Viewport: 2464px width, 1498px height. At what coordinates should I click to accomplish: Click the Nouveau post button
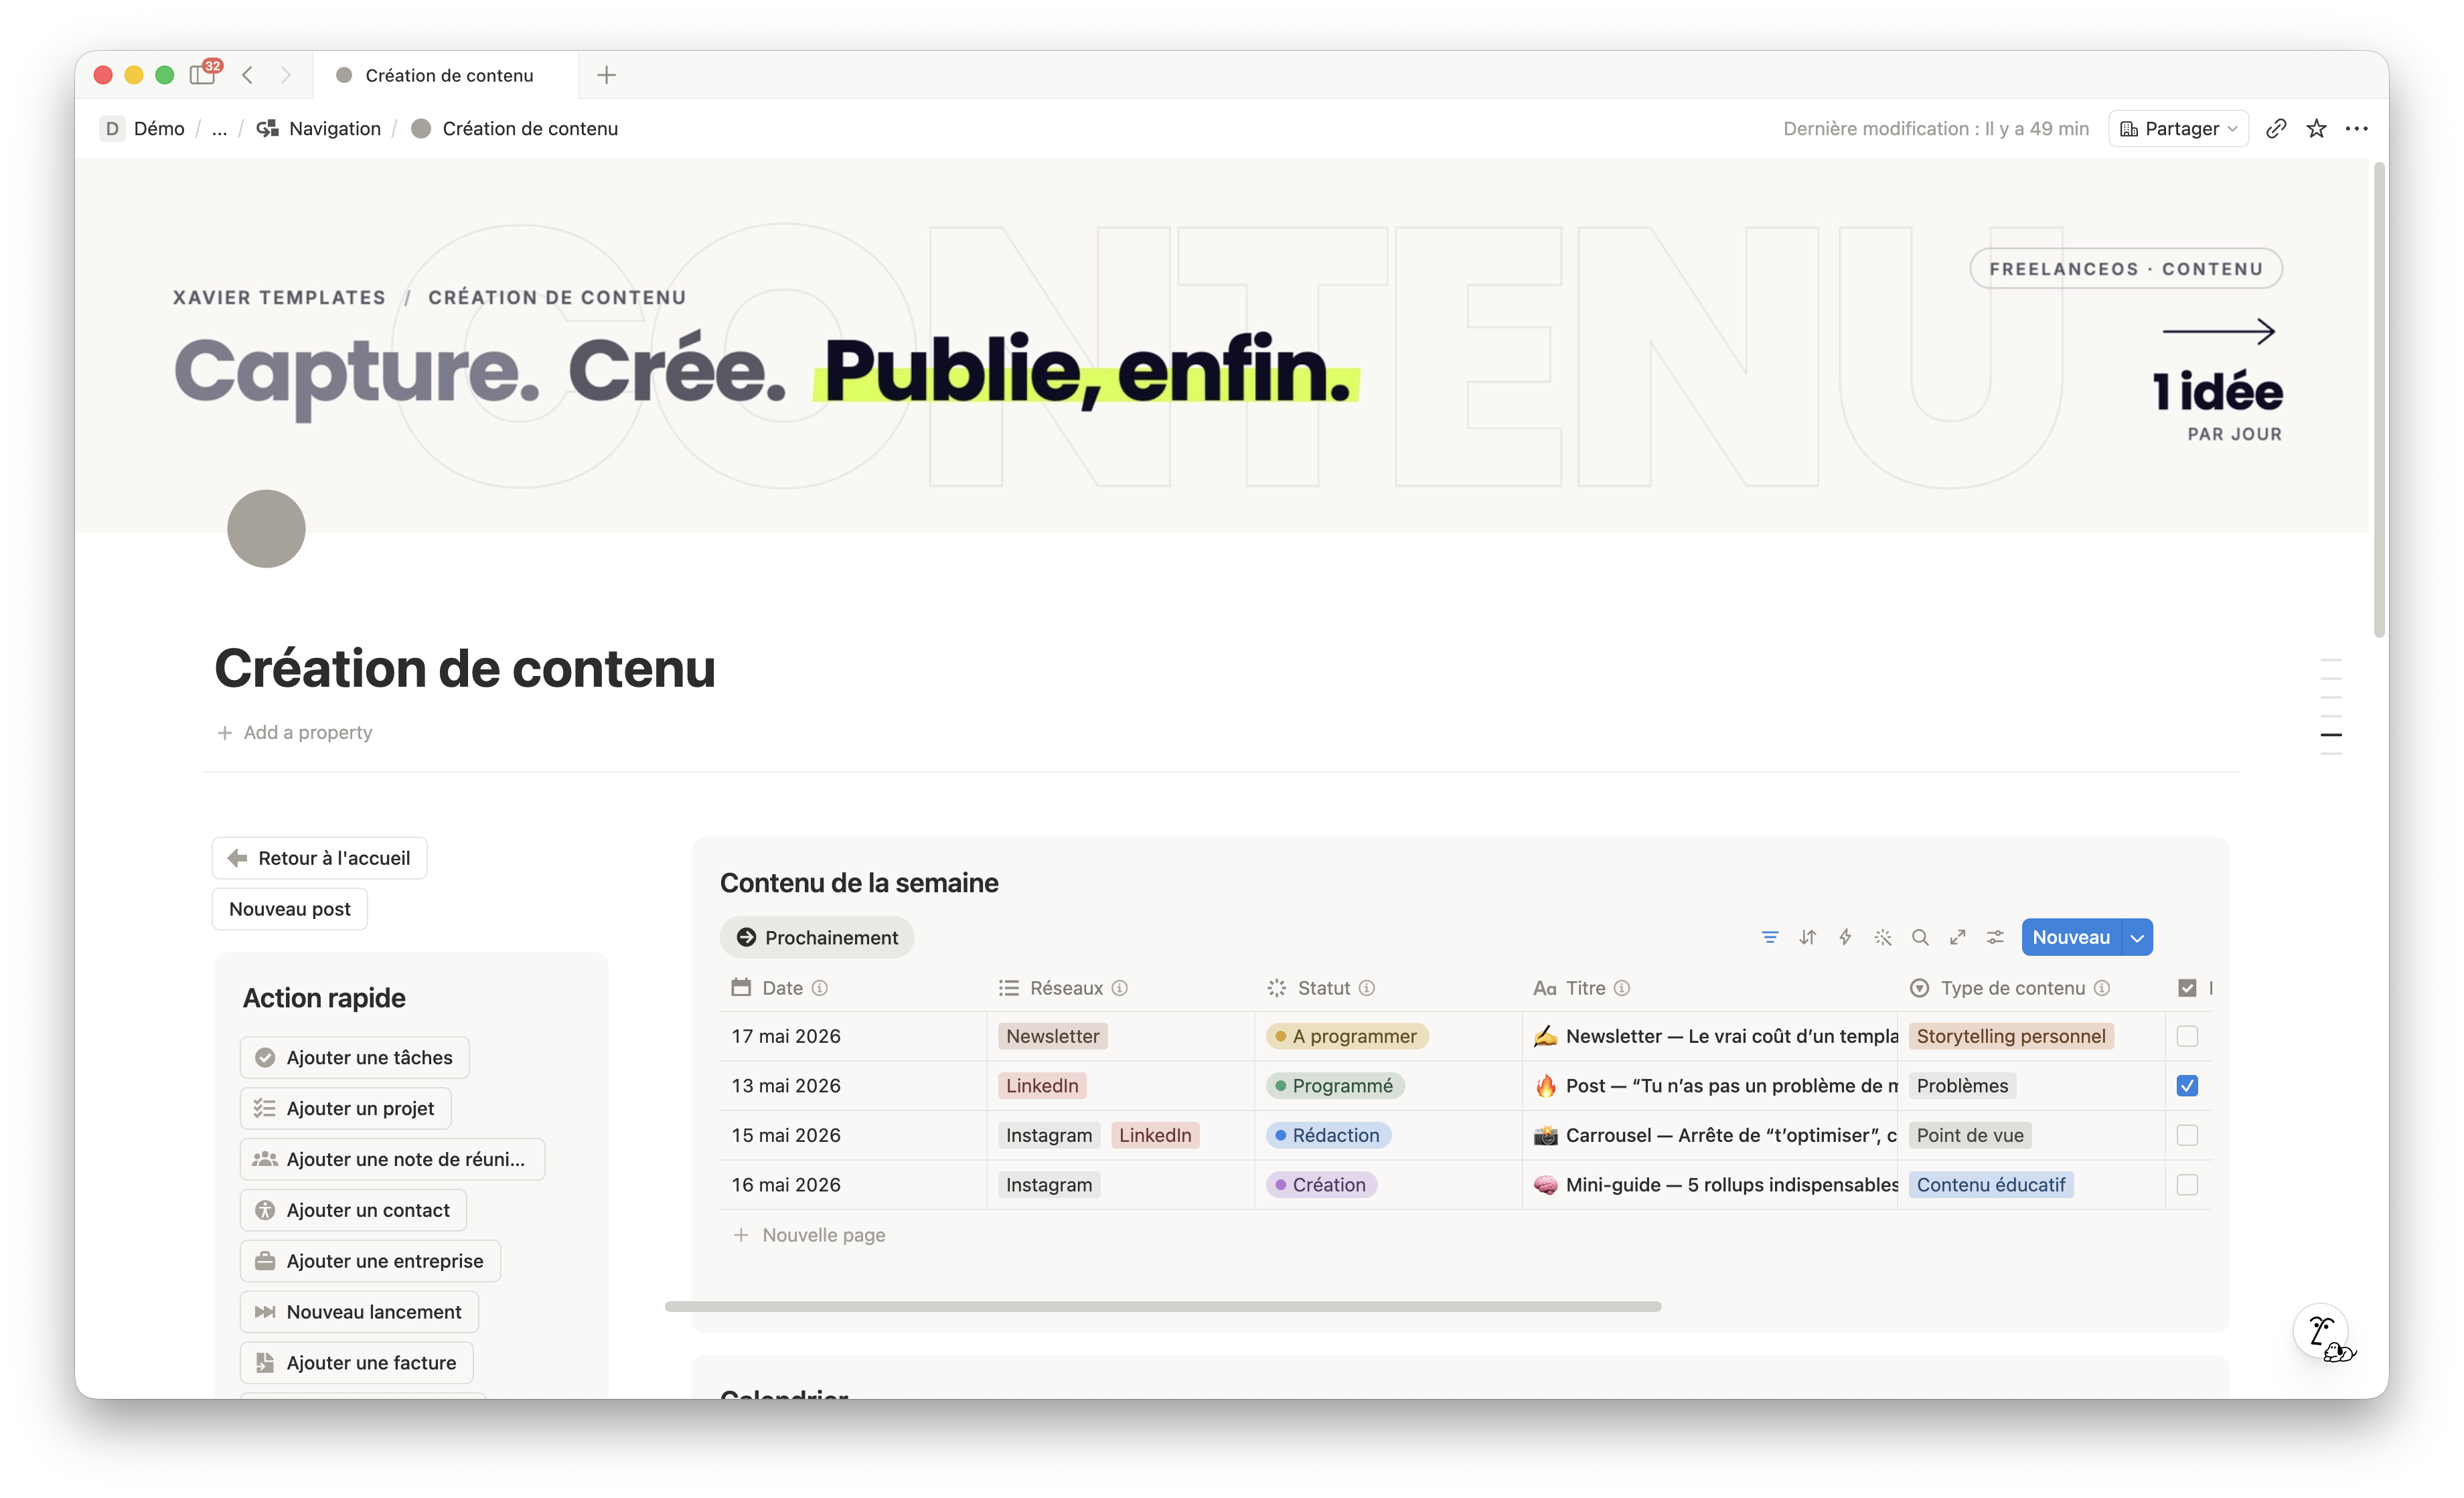click(290, 909)
